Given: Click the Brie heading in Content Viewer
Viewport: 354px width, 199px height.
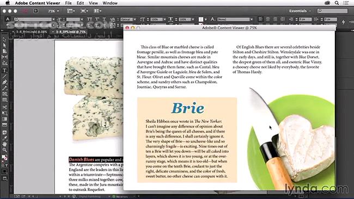Looking at the screenshot, I should coord(187,108).
